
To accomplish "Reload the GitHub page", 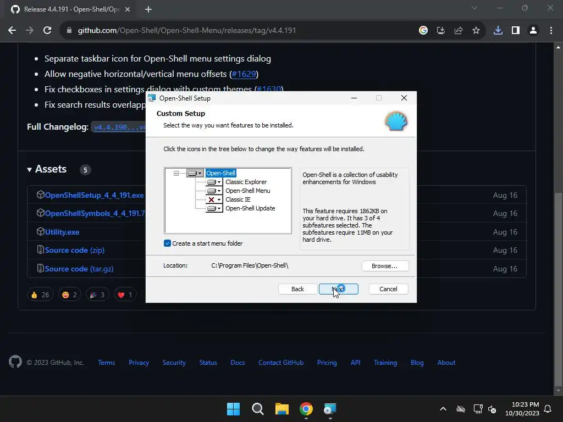I will pyautogui.click(x=47, y=31).
